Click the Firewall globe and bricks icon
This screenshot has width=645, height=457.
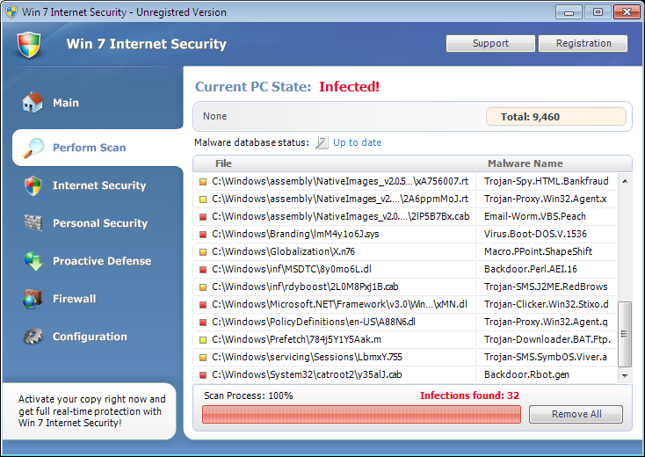(x=33, y=299)
